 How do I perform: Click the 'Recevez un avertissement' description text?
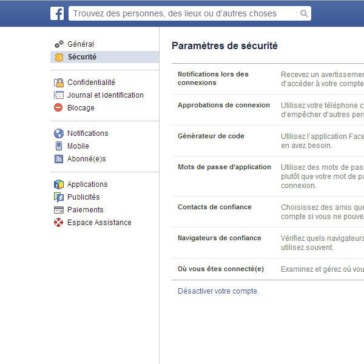coord(323,79)
